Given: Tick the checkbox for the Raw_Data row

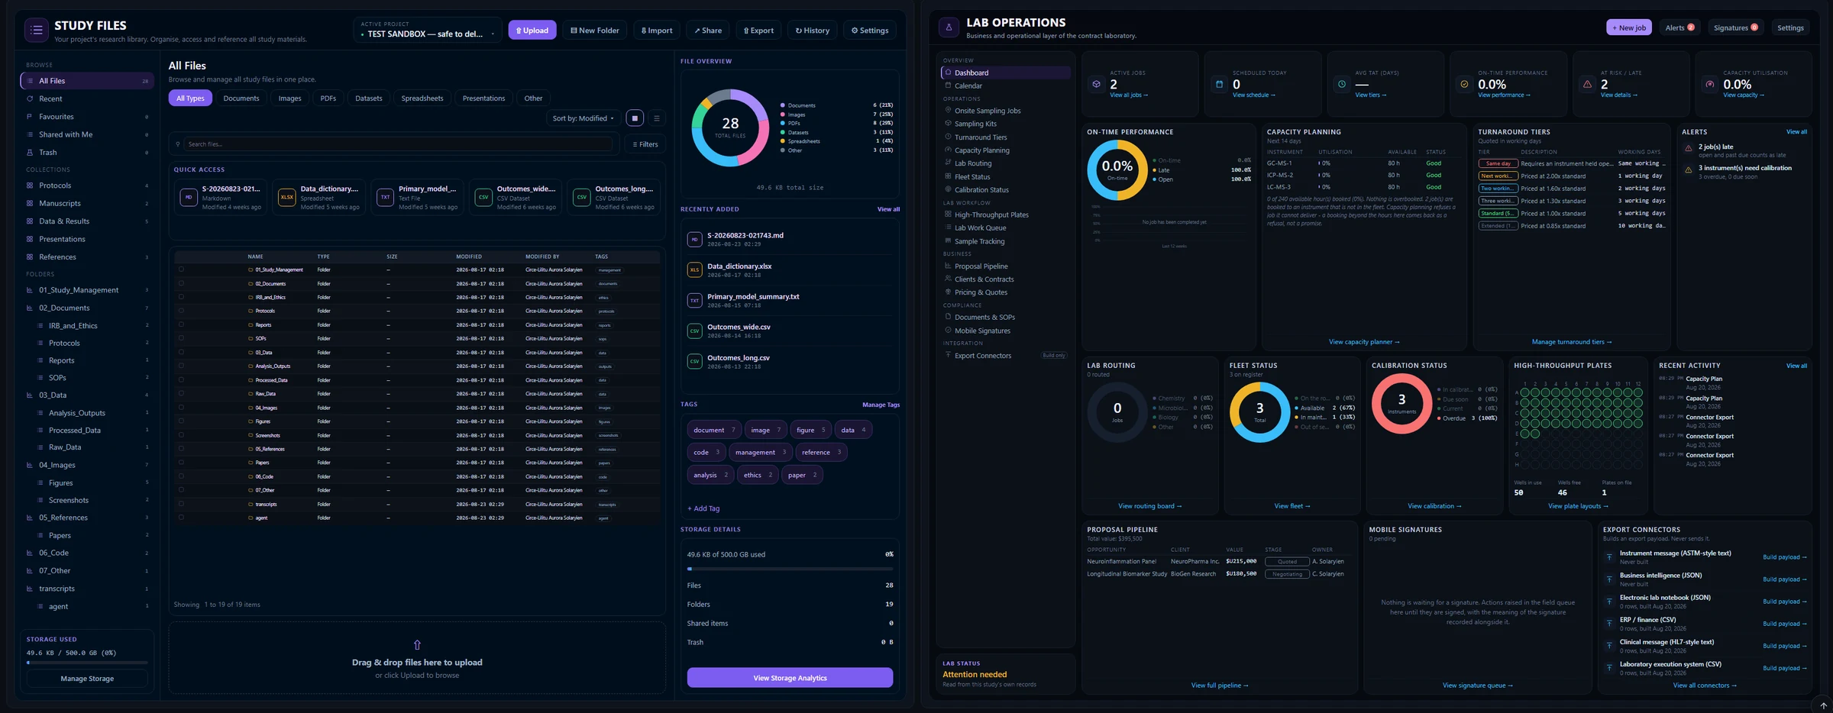Looking at the screenshot, I should (181, 394).
